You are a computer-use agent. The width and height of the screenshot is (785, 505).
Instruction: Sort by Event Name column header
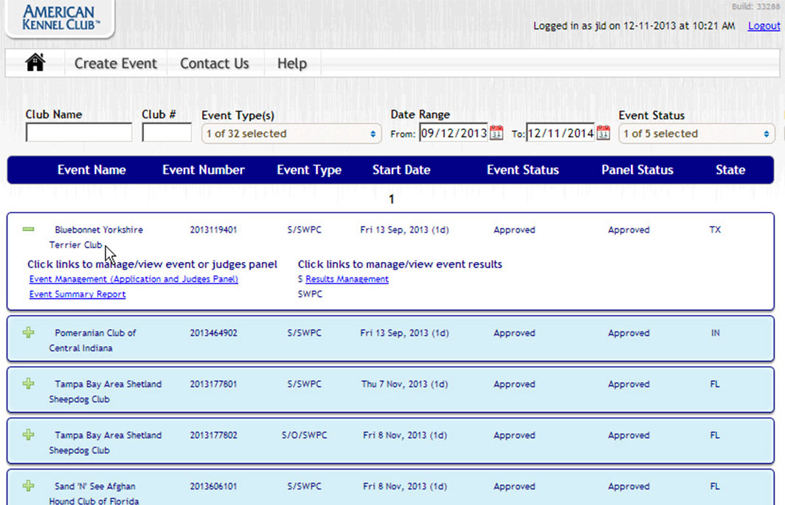pos(91,170)
